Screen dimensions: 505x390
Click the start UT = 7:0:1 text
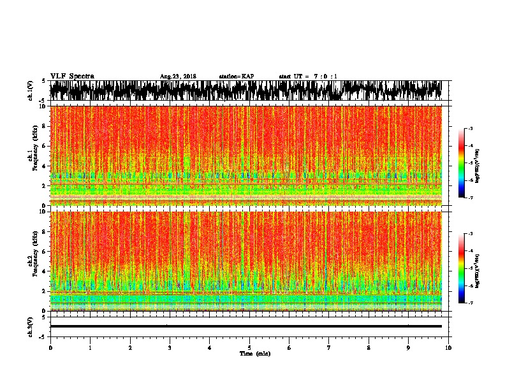308,76
